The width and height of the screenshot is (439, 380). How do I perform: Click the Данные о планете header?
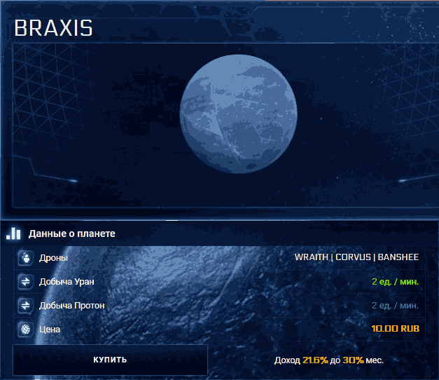72,233
